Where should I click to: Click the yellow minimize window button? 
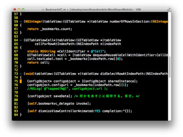19,9
